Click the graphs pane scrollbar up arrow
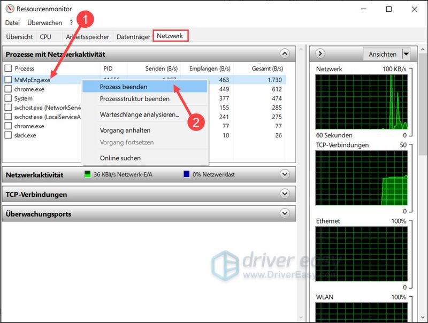 (423, 49)
